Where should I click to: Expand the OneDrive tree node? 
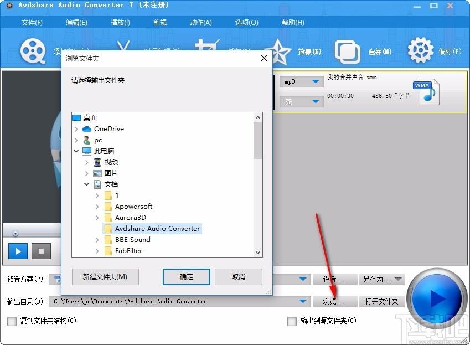76,129
